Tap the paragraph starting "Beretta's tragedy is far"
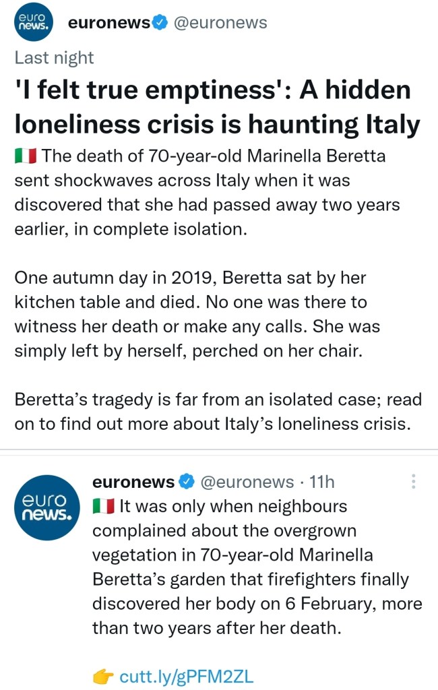438x690 pixels. [x=218, y=412]
